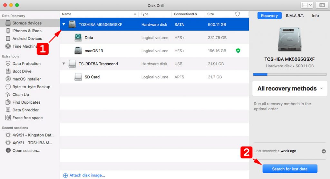Open the Kingston recent session
330x179 pixels.
[30, 135]
